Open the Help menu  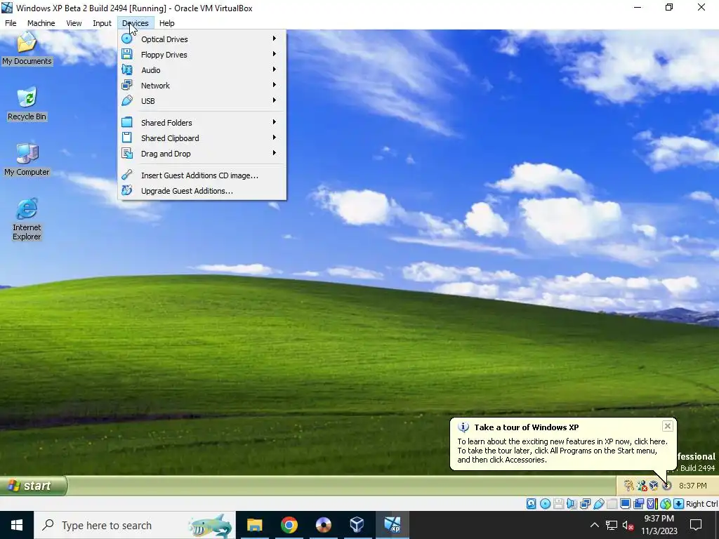point(167,23)
